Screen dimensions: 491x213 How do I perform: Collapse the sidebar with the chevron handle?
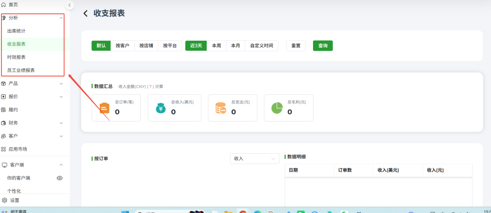click(x=70, y=5)
